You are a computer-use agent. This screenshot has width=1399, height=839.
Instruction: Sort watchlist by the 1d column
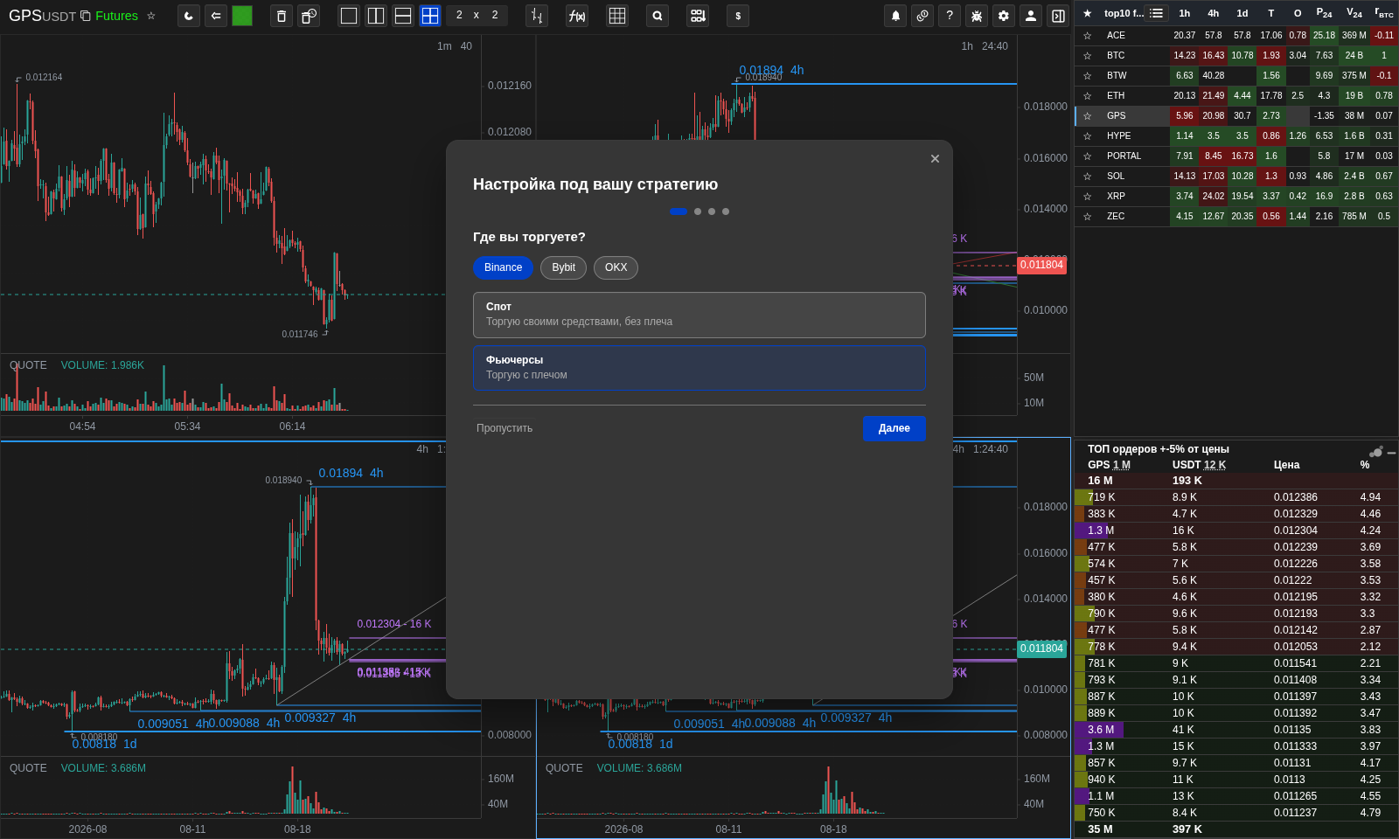(x=1242, y=13)
